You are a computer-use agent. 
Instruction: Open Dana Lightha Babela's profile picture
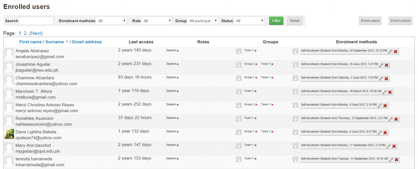click(x=9, y=134)
